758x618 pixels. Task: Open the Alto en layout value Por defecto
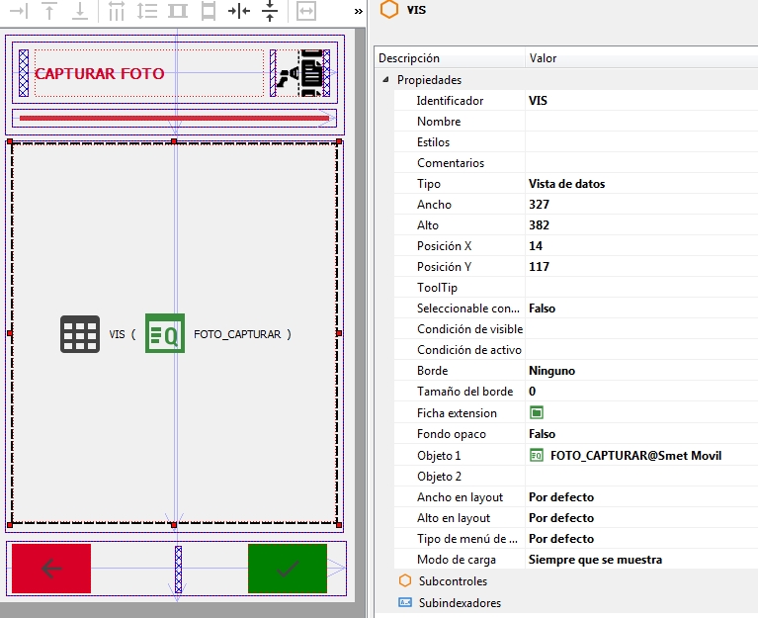641,518
